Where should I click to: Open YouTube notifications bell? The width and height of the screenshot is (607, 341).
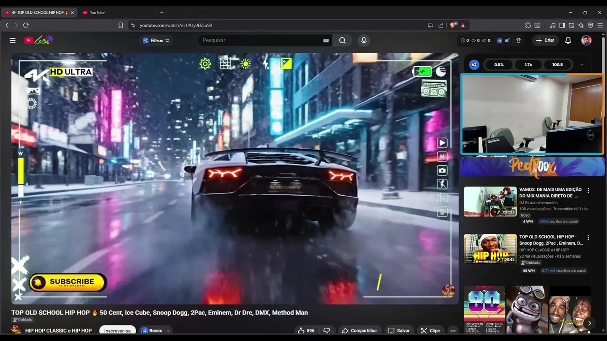click(x=568, y=40)
